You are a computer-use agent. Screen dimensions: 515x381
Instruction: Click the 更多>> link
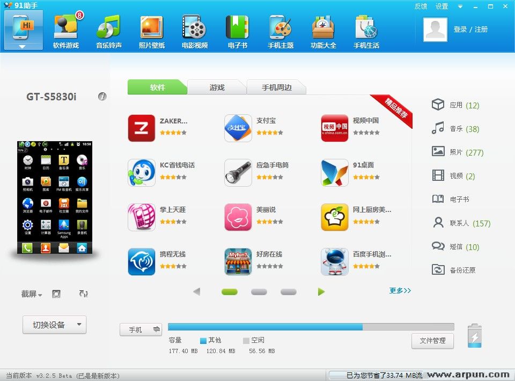(x=400, y=291)
